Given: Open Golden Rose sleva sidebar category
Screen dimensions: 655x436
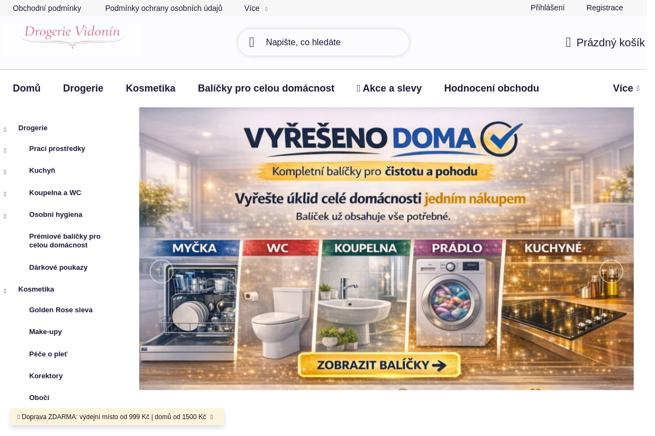Looking at the screenshot, I should pos(61,310).
